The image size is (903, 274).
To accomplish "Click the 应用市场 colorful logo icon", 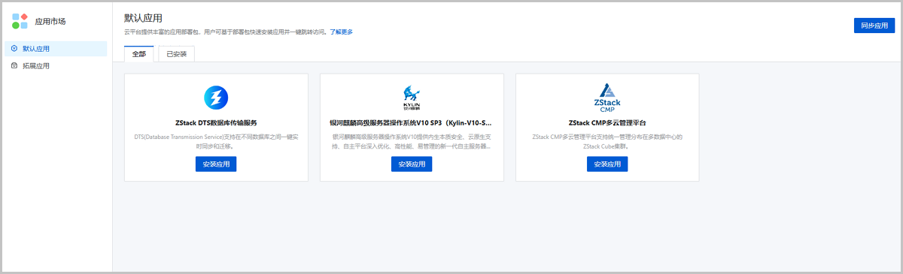I will point(20,21).
